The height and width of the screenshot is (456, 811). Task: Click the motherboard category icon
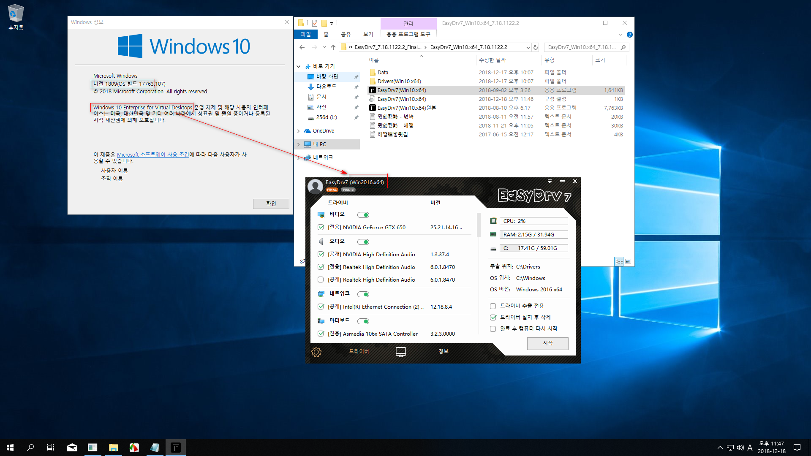click(x=321, y=321)
